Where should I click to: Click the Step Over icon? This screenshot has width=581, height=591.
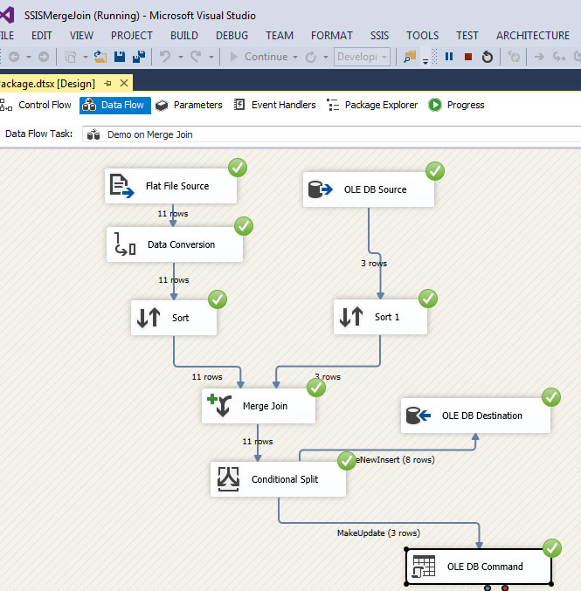pos(559,57)
